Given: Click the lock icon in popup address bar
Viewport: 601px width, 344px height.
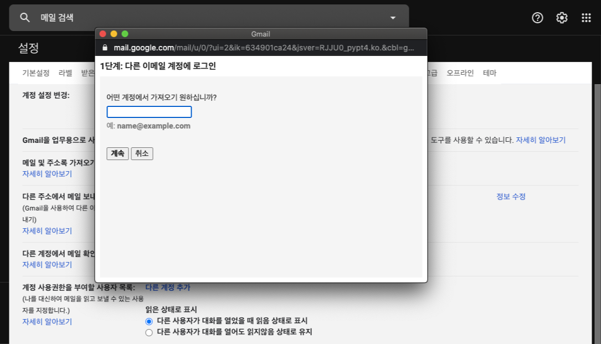Looking at the screenshot, I should [105, 48].
